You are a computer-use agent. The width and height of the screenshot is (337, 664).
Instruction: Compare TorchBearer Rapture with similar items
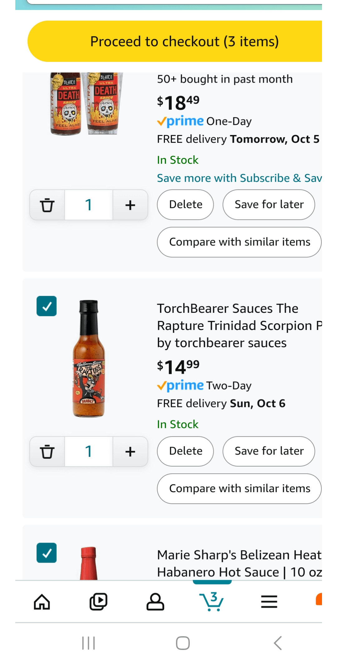tap(239, 488)
